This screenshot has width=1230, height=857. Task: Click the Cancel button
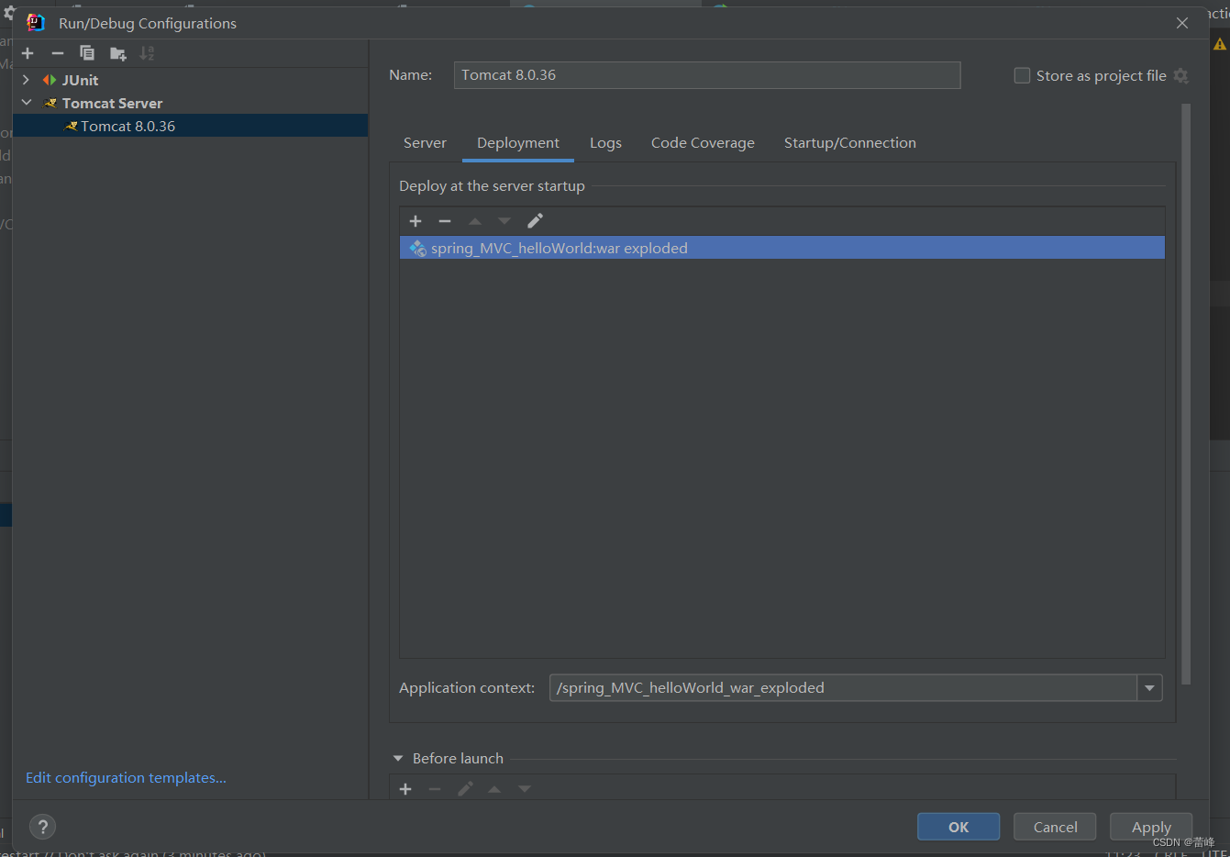pos(1055,827)
